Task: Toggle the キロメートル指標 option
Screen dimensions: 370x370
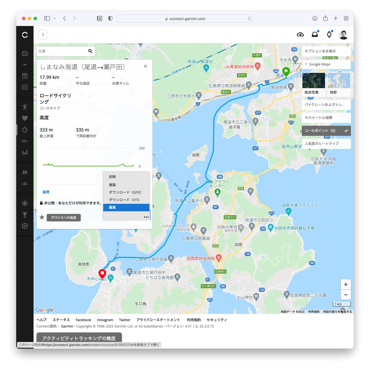Action: (326, 118)
